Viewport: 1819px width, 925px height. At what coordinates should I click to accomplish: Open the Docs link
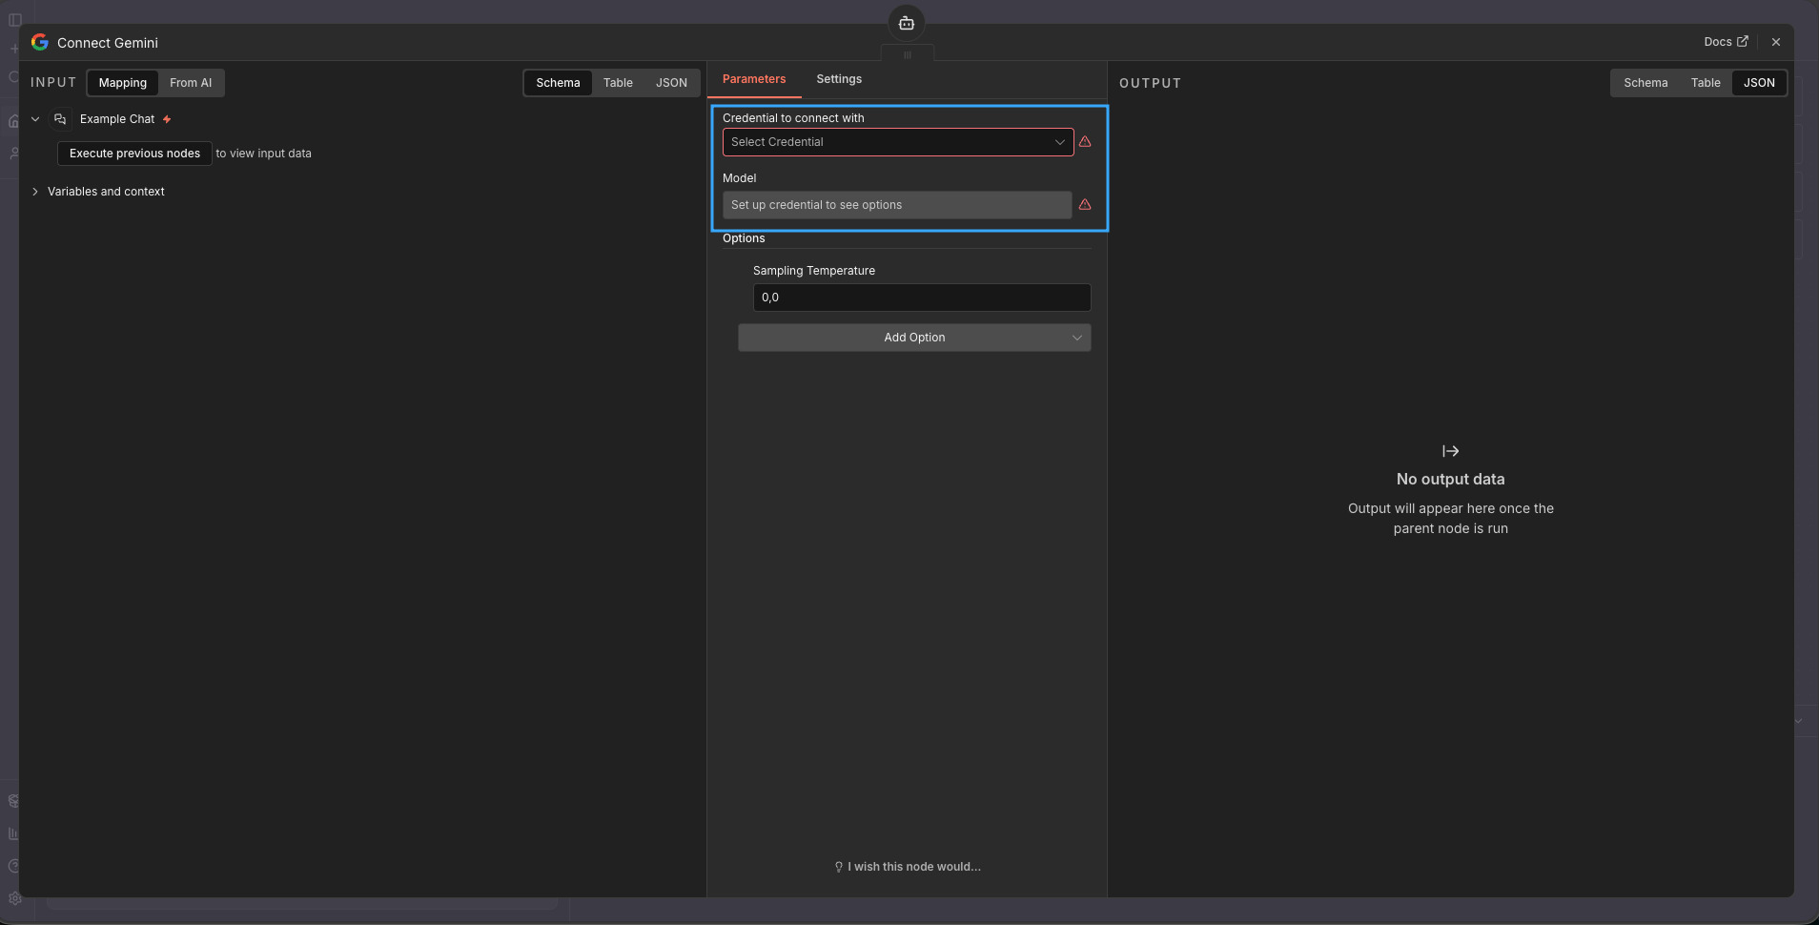click(x=1725, y=42)
